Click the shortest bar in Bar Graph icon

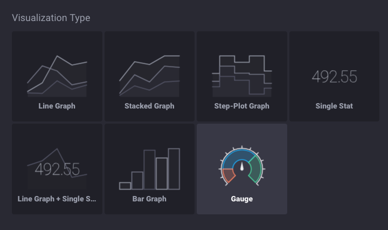coord(125,186)
